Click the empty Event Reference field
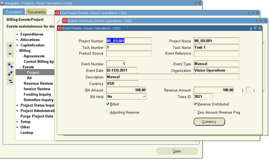Screen dimensions: 269x159 pos(216,54)
